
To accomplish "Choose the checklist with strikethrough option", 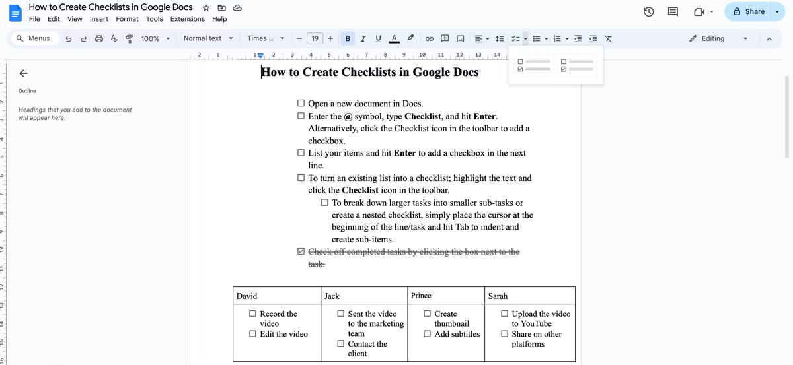I will point(533,65).
